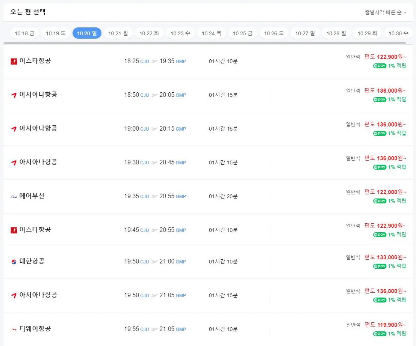Viewport: 416px width, 346px height.
Task: Click the airplane icon on the 19:35 flight
Action: [x=154, y=196]
